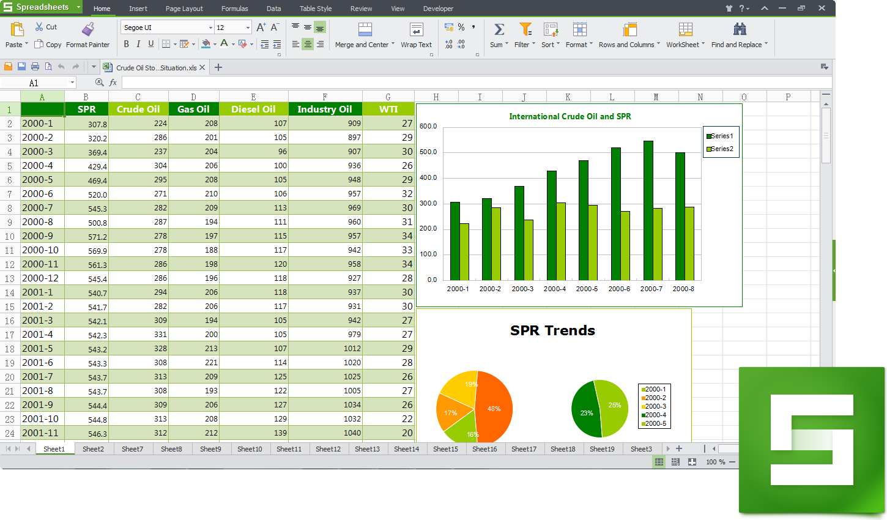Toggle bold formatting
887x520 pixels.
coord(127,44)
